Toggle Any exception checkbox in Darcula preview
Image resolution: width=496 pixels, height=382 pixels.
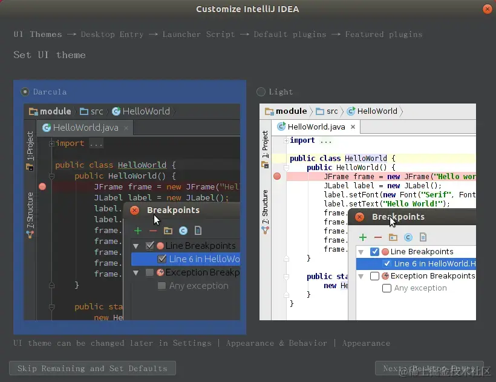(x=162, y=286)
